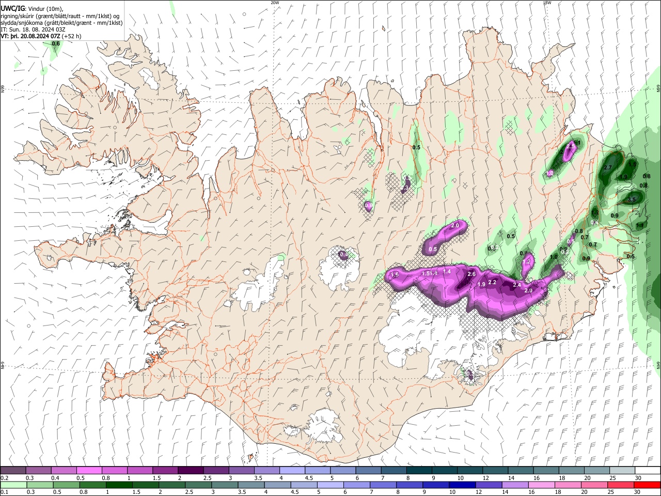Click the bright pink swatch in upper legend row
Viewport: 661px width, 496px height.
tap(89, 470)
